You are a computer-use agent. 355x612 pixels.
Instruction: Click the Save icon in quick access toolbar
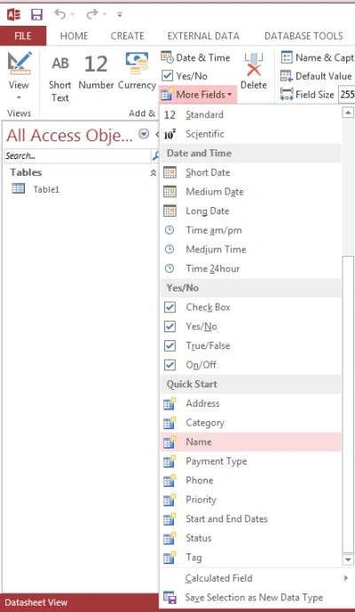[36, 15]
